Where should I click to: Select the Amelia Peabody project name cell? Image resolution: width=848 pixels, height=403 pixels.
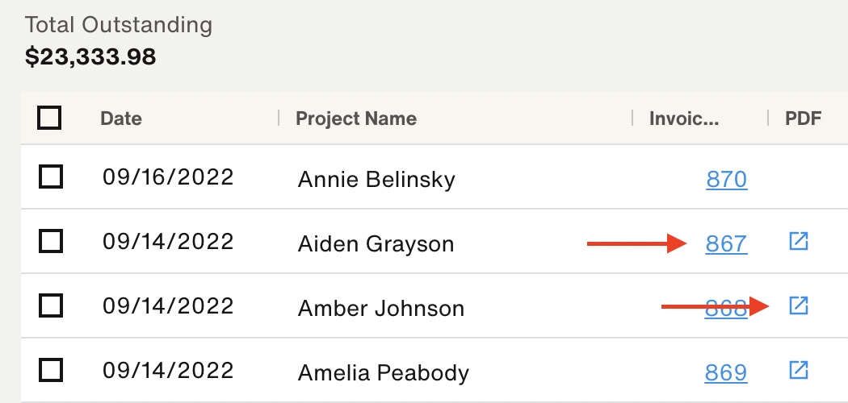pyautogui.click(x=384, y=373)
